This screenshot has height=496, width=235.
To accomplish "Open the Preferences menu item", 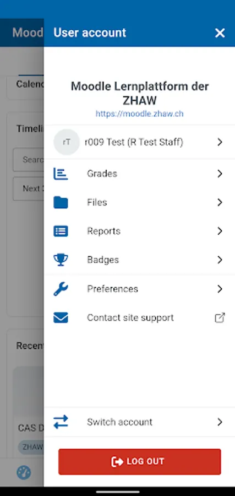I will pos(139,289).
